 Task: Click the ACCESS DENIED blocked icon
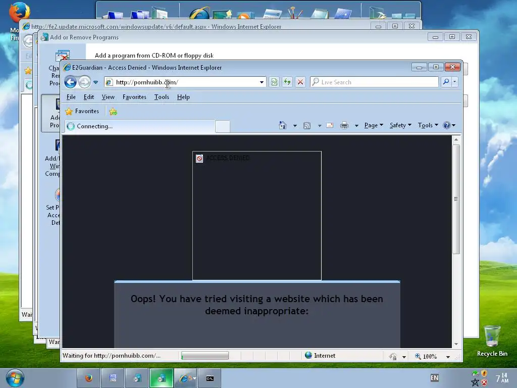(199, 159)
